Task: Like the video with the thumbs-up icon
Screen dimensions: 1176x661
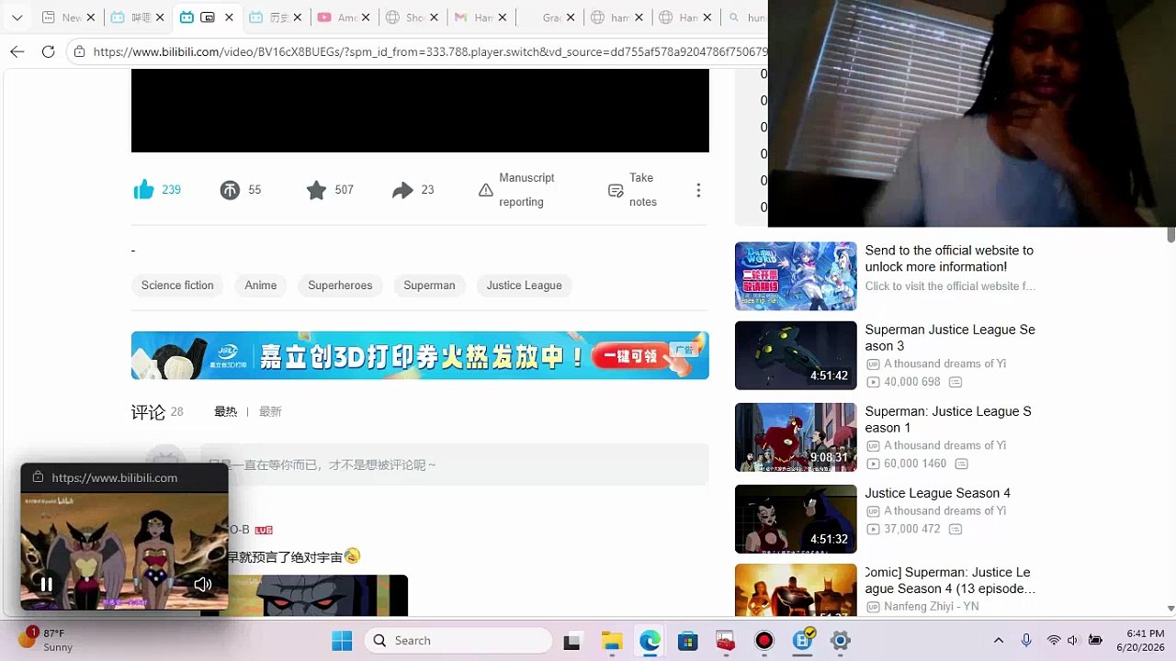Action: pyautogui.click(x=144, y=190)
